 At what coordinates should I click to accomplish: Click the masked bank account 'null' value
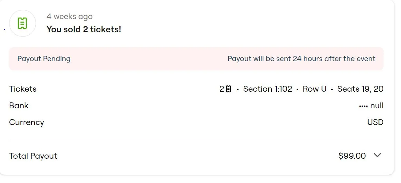(x=377, y=106)
